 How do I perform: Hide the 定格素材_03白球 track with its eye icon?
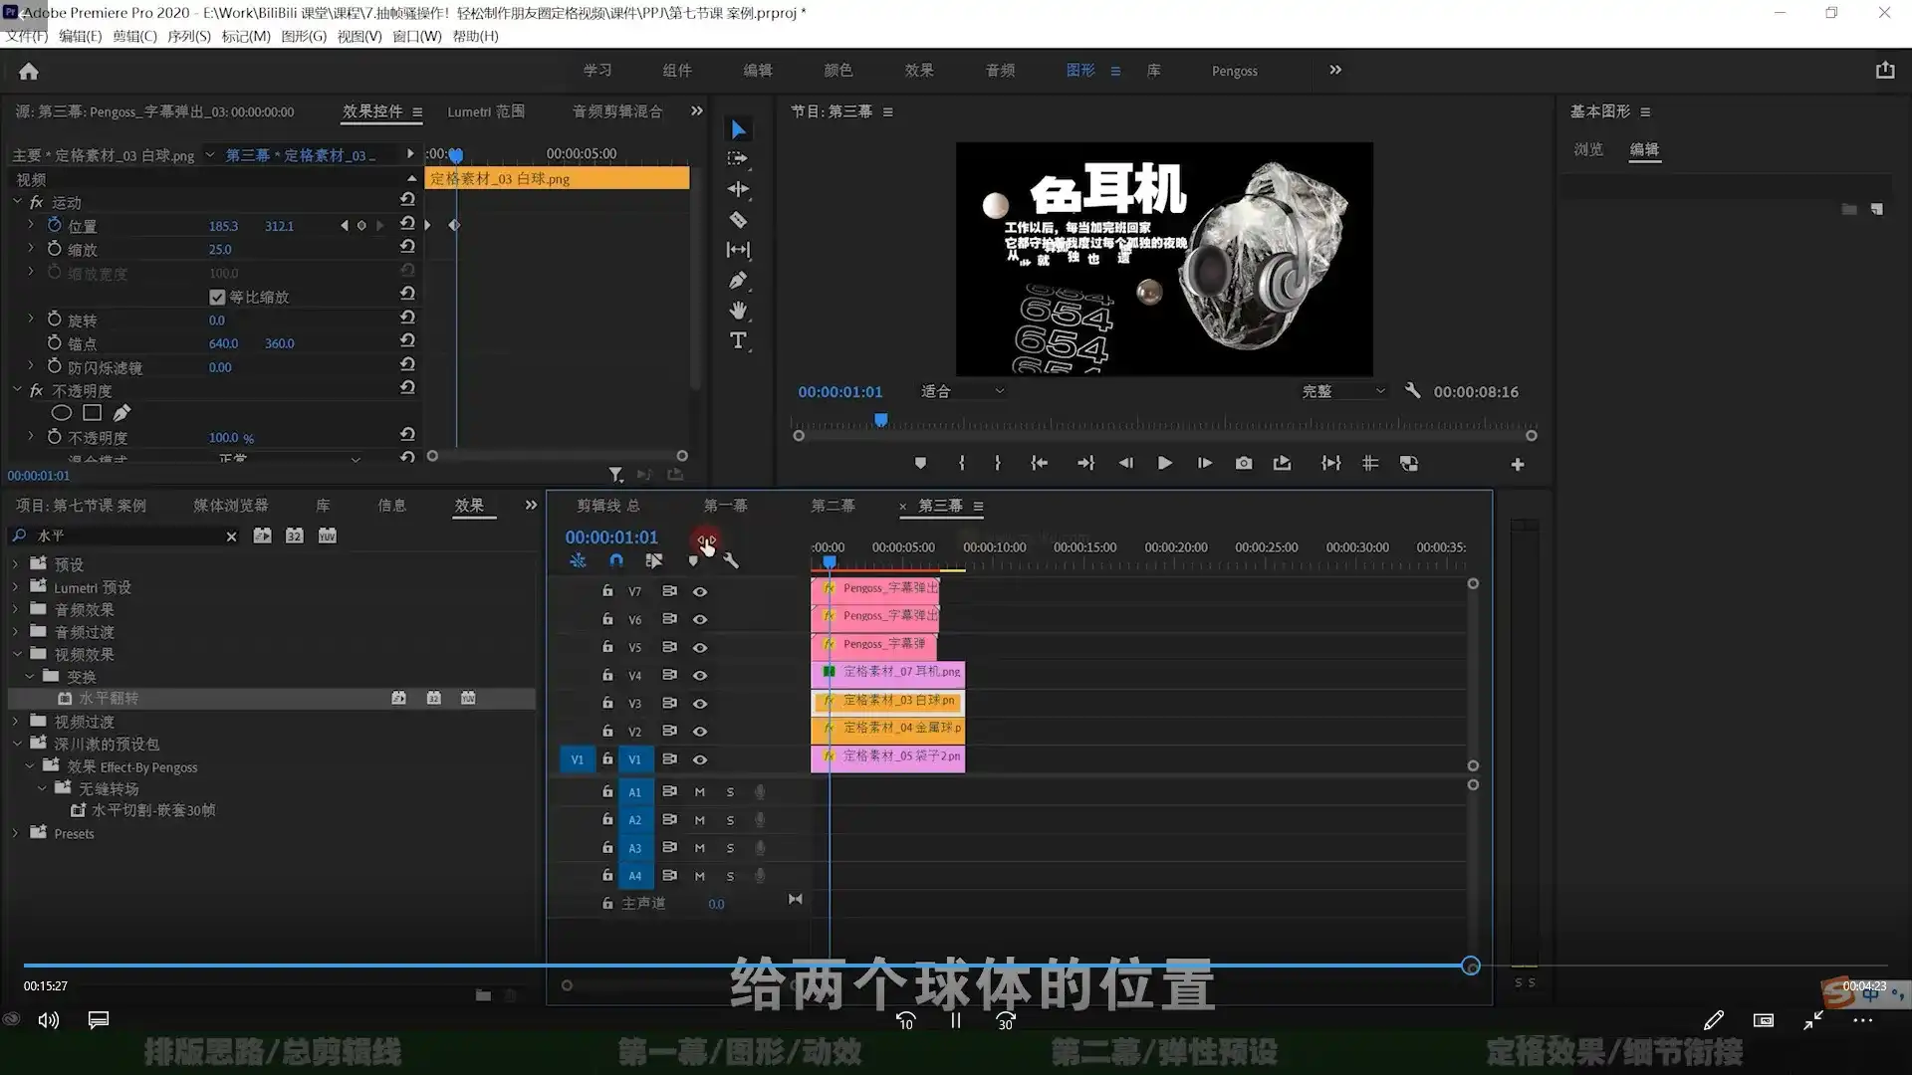tap(700, 704)
